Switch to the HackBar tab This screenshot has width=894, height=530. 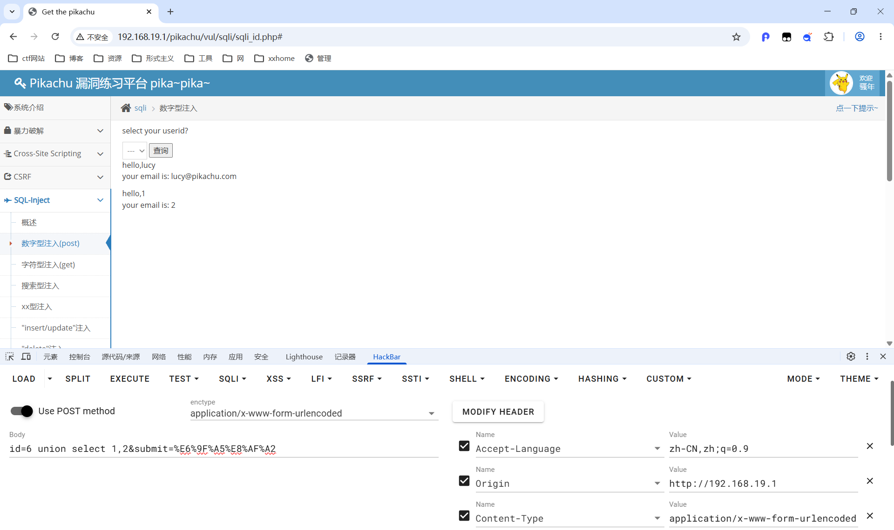[386, 357]
